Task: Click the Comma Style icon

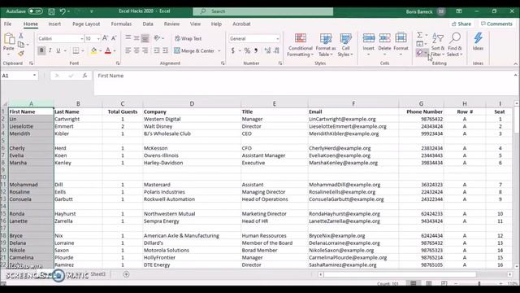Action: tap(256, 50)
